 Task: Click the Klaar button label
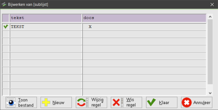coord(164,103)
